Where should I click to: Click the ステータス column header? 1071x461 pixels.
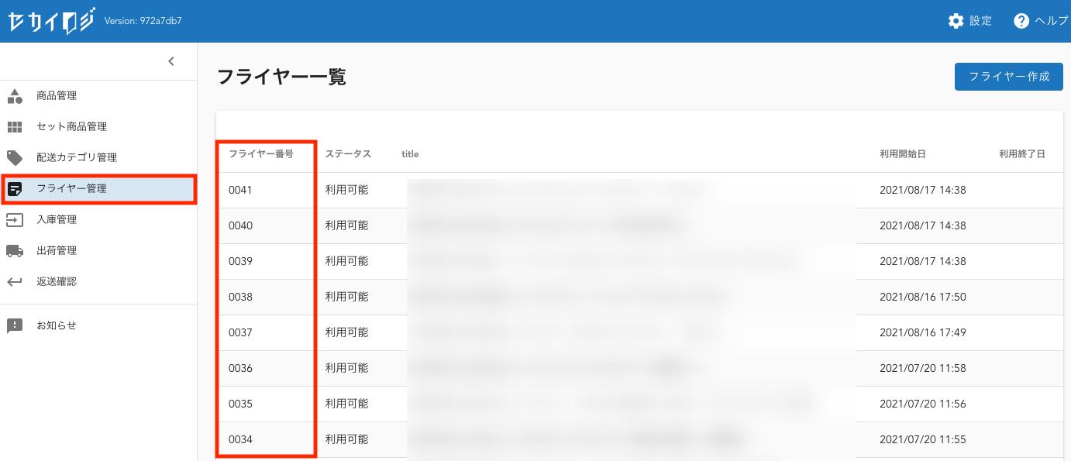(x=348, y=154)
